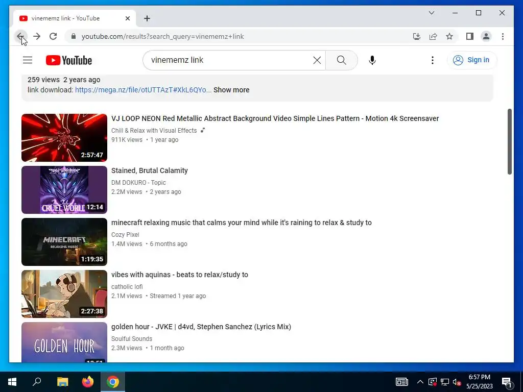View site information via the padlock icon

74,36
